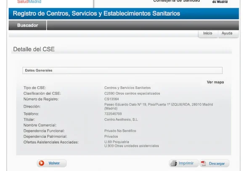Click Centros y Servicios Sanitarios value
Image resolution: width=244 pixels, height=171 pixels.
tap(127, 88)
